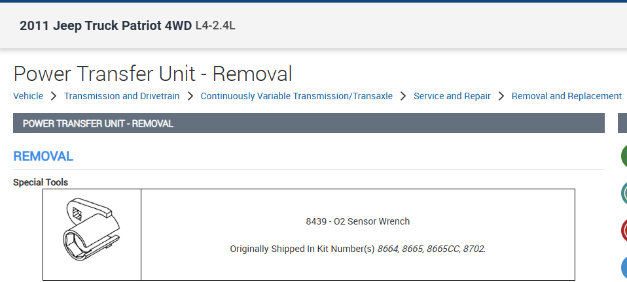Viewport: 627px width, 282px height.
Task: Click the chevron right after Vehicle breadcrumb
Action: click(54, 96)
